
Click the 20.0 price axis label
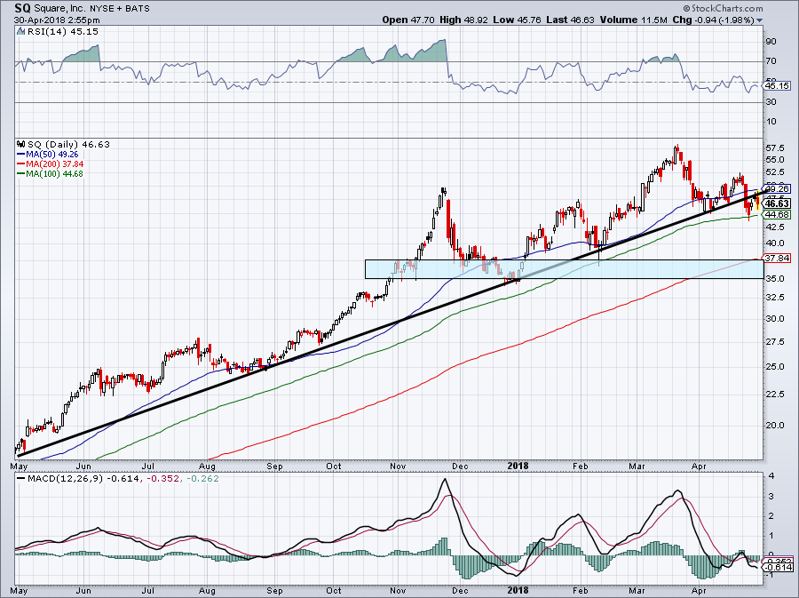click(774, 426)
